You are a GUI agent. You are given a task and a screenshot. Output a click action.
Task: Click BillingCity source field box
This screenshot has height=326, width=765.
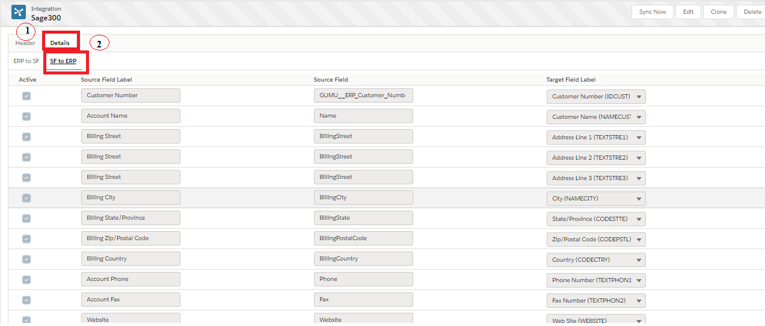pos(363,198)
